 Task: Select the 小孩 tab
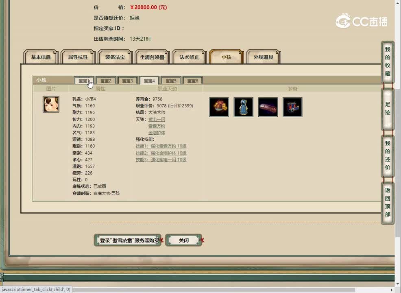click(x=227, y=57)
